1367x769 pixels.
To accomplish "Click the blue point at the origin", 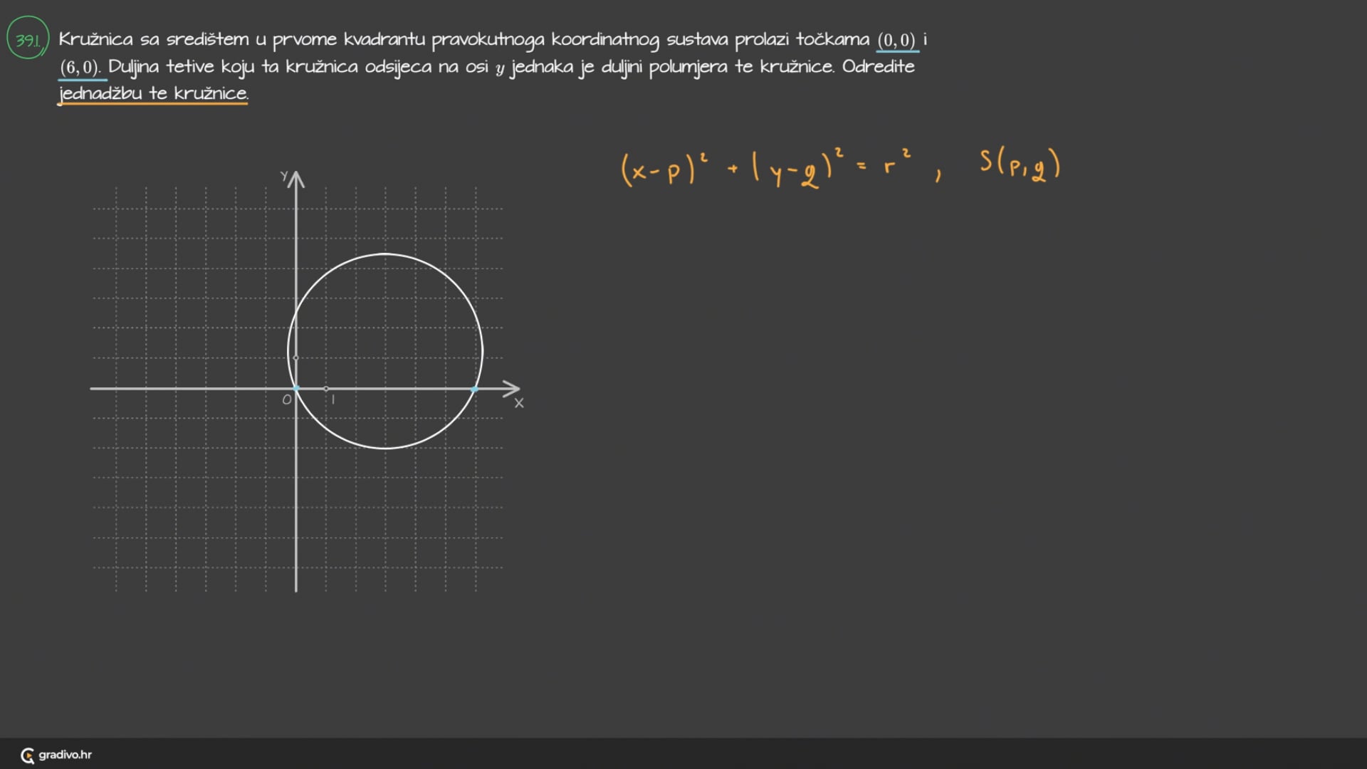I will [296, 388].
